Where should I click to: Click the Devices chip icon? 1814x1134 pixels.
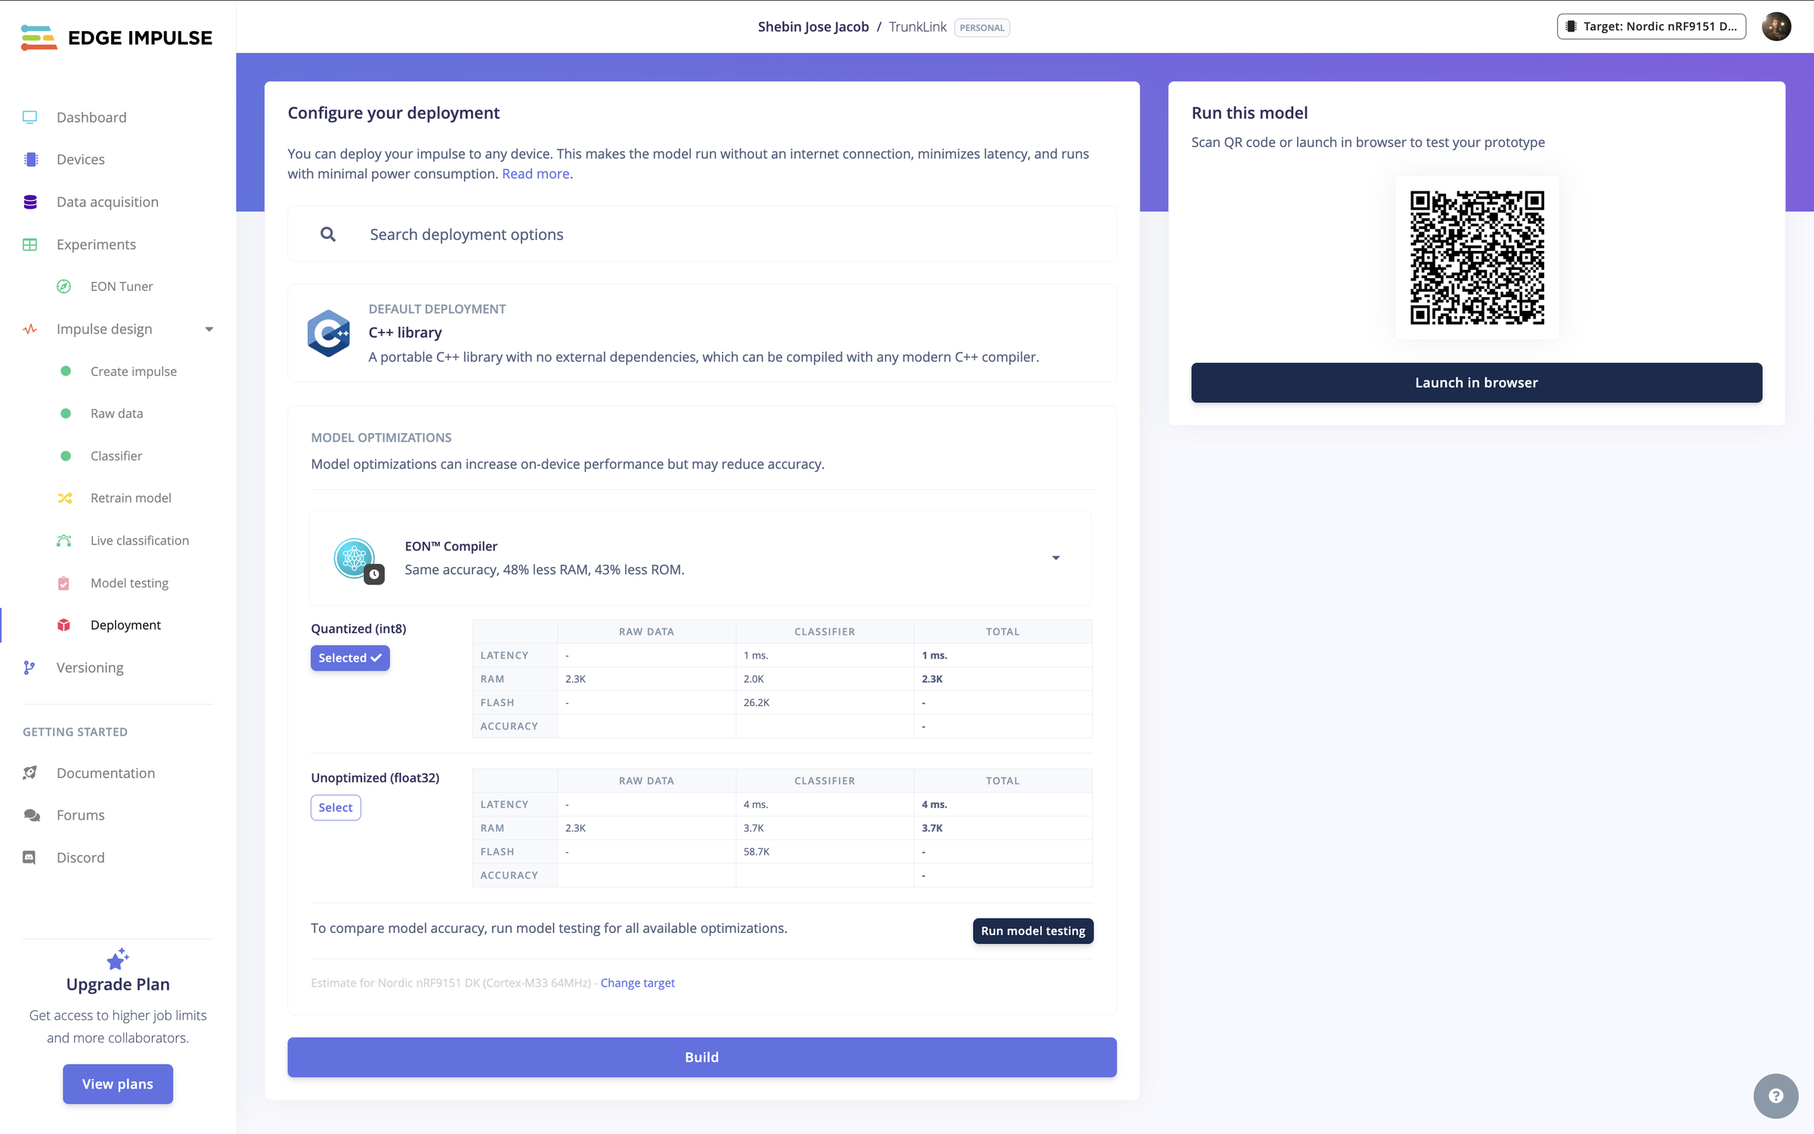click(30, 160)
